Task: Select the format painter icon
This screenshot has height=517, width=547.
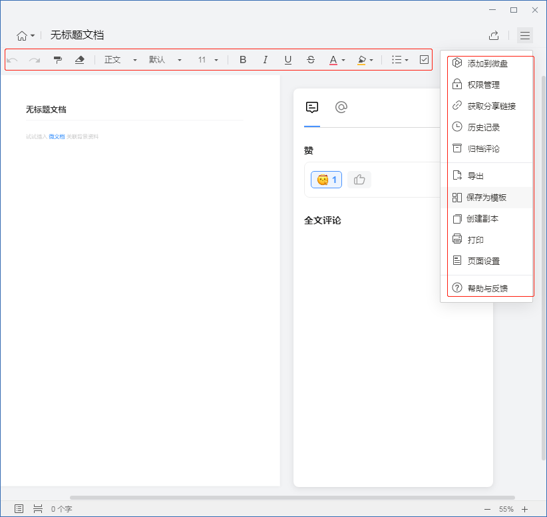Action: [x=57, y=60]
